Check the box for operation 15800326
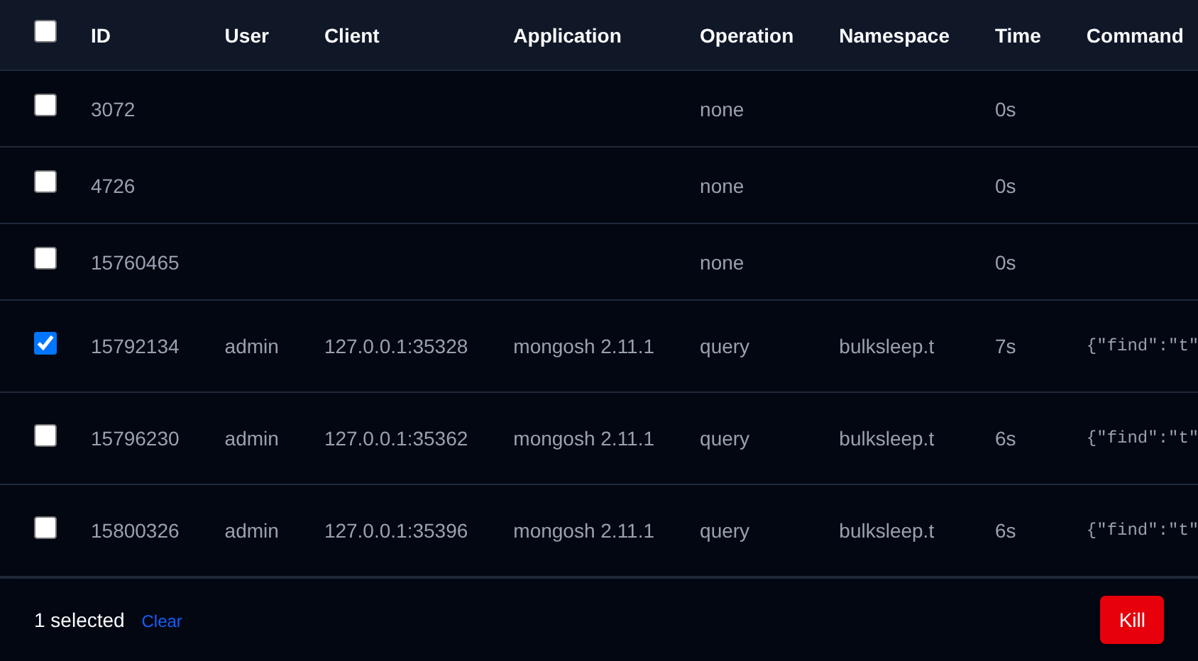This screenshot has width=1198, height=661. coord(45,528)
